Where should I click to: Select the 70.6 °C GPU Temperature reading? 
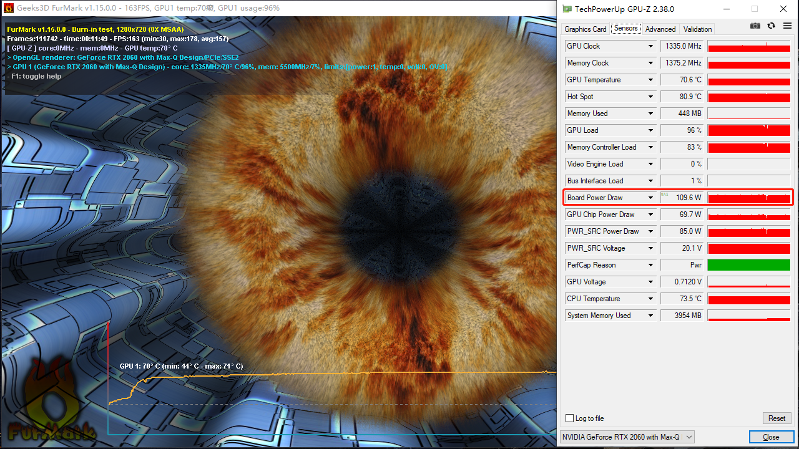coord(682,80)
